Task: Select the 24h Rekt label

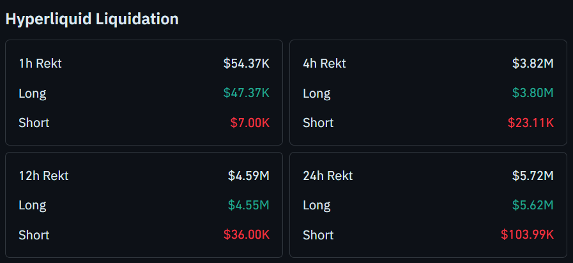Action: (x=328, y=176)
